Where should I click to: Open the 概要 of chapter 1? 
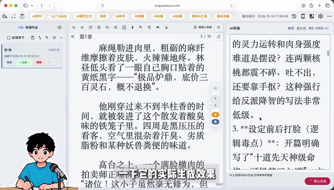coord(9,62)
